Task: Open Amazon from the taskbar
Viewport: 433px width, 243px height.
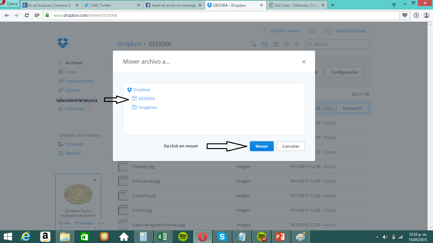Action: point(45,237)
